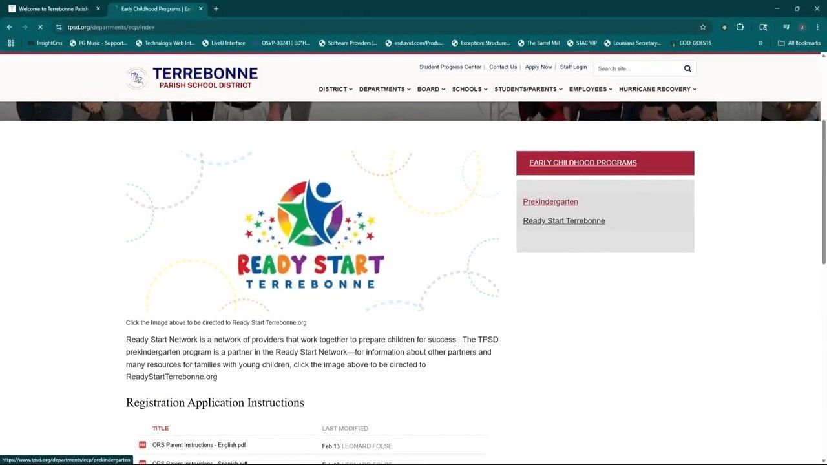Open the SCHOOLS navigation menu
This screenshot has height=465, width=827.
click(x=470, y=89)
